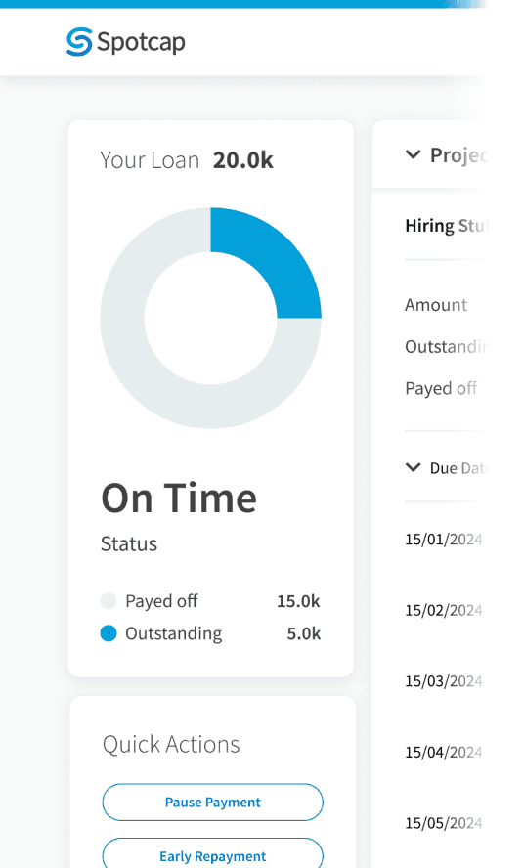Screen dimensions: 523x868
Task: Select the 15/01/2024 due date row
Action: click(444, 540)
